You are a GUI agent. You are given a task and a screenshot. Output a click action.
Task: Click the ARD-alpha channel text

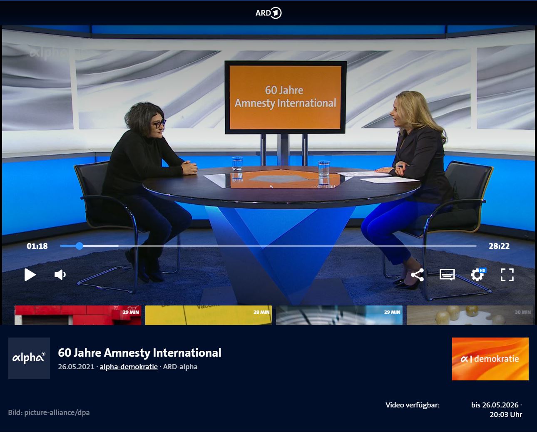click(x=180, y=367)
